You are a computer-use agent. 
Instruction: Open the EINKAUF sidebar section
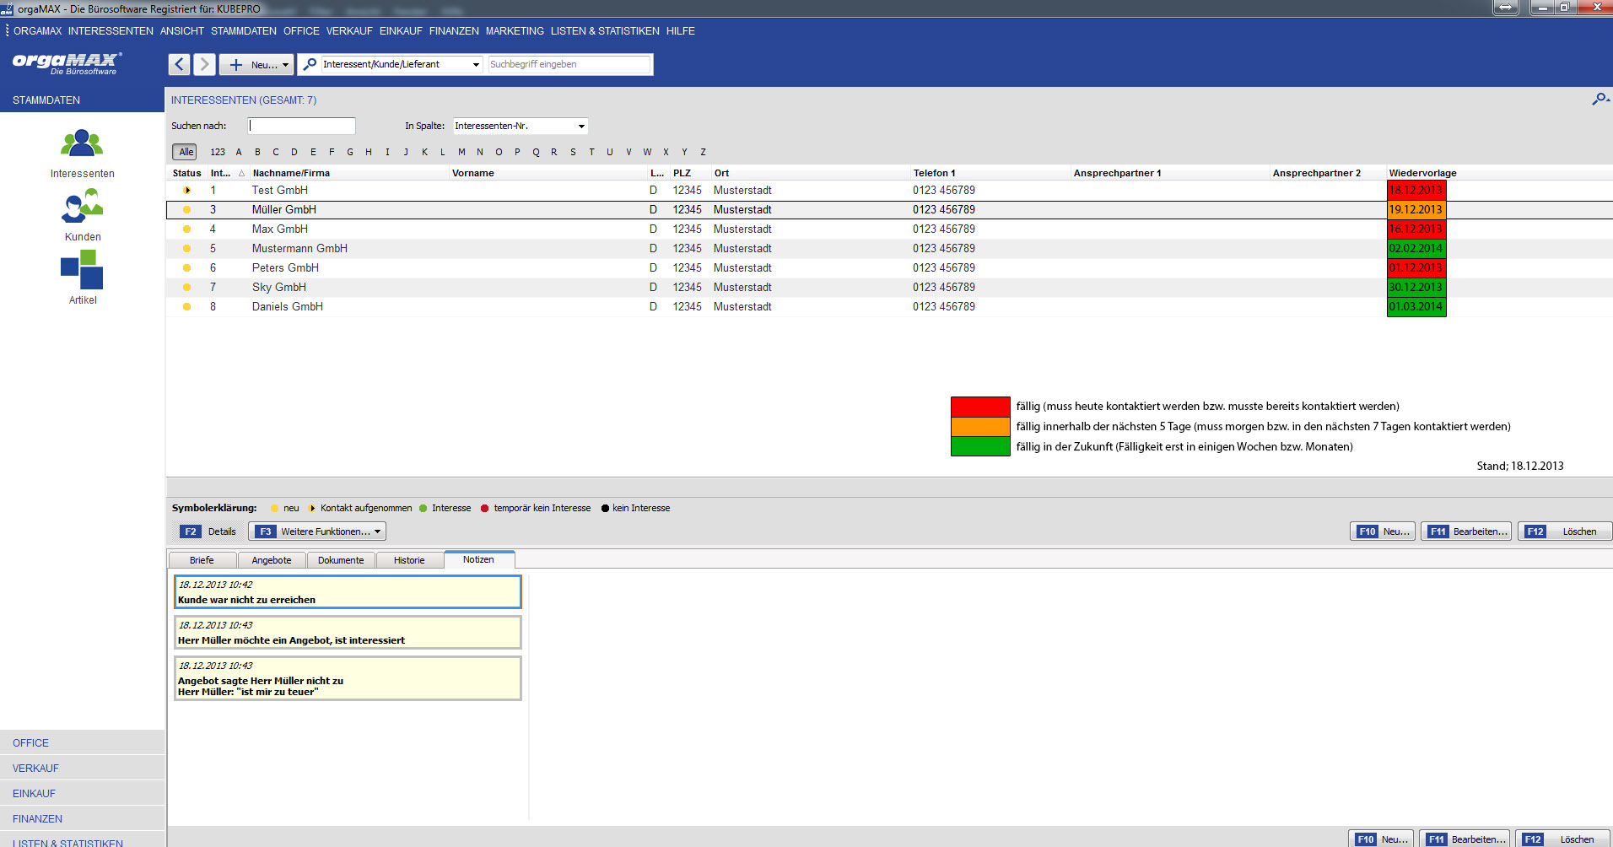tap(82, 793)
